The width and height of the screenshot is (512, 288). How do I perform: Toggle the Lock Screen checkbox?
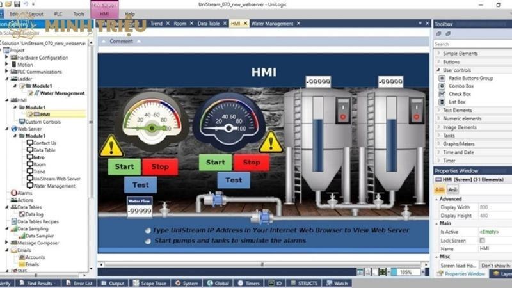(482, 240)
